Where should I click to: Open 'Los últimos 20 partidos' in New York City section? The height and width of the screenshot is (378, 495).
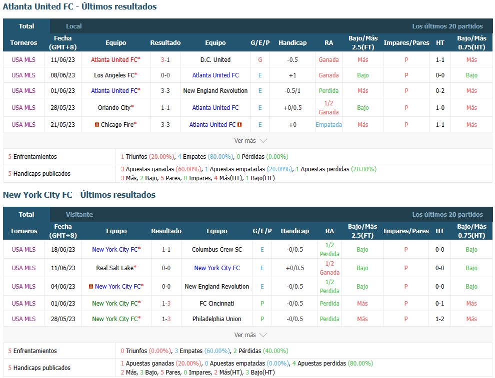coord(447,214)
